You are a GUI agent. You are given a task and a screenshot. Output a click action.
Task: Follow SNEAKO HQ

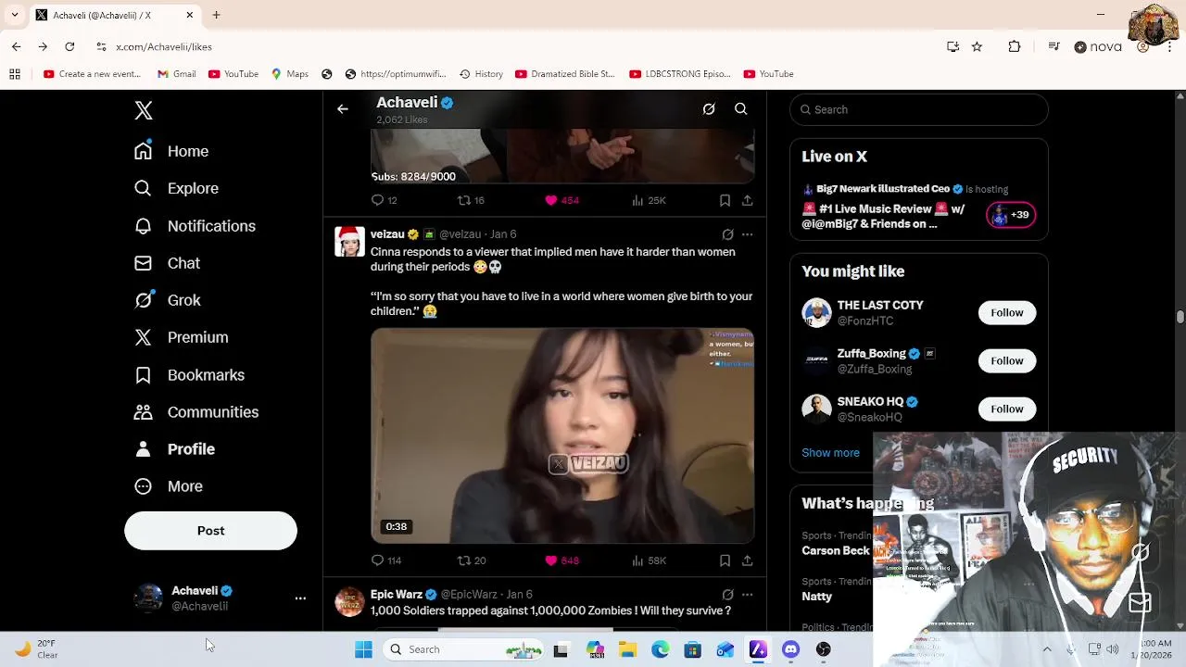(x=1007, y=409)
